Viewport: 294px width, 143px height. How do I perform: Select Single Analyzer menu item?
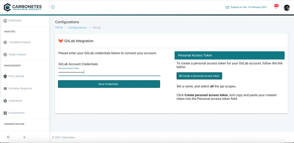click(17, 55)
